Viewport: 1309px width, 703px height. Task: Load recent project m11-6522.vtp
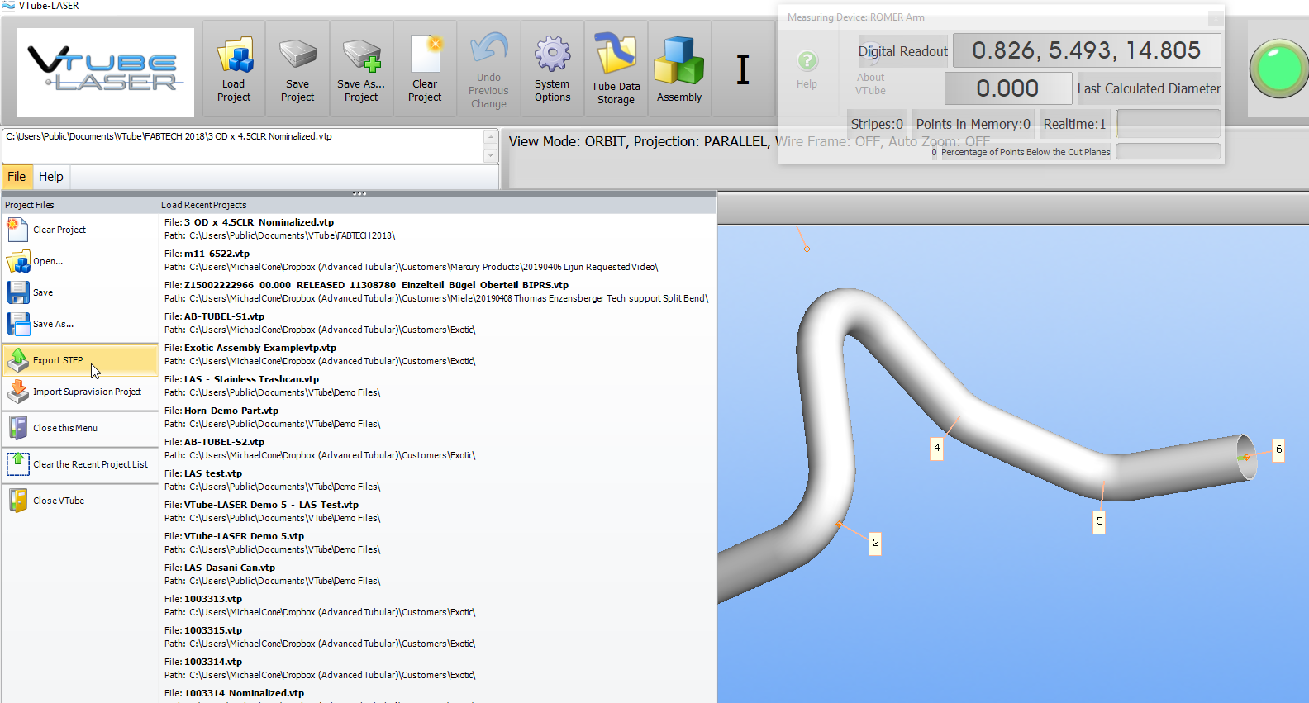(x=217, y=254)
